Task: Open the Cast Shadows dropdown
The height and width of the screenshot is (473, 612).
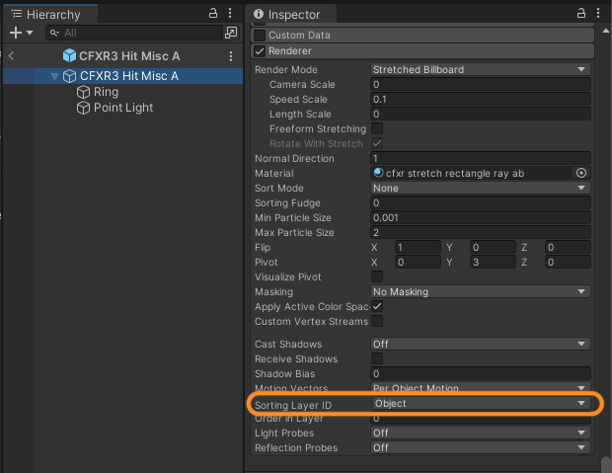Action: pos(480,344)
